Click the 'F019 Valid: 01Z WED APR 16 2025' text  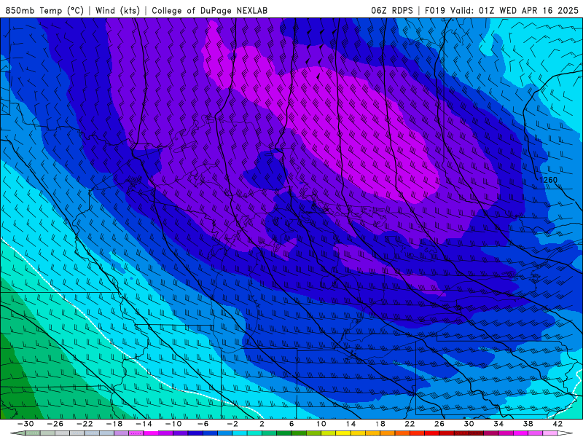501,10
